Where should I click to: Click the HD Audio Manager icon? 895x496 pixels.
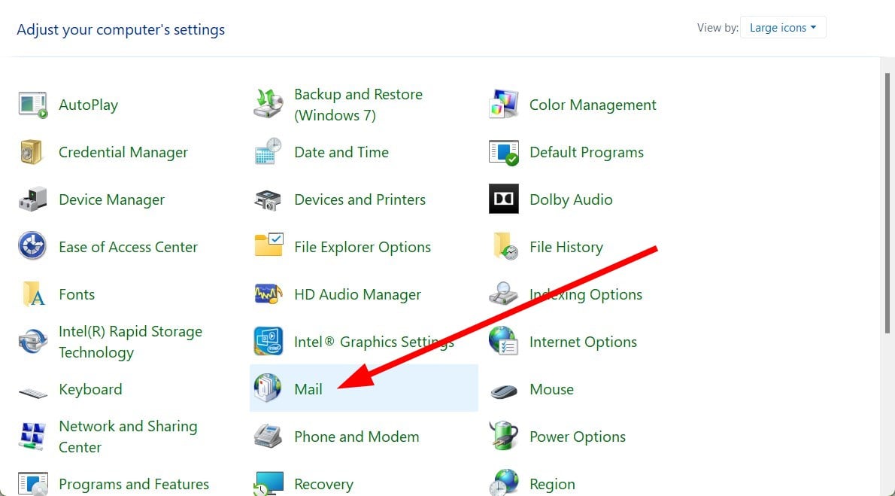[x=268, y=294]
